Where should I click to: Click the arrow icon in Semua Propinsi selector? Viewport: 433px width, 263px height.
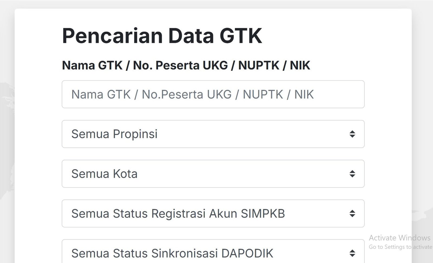click(x=352, y=134)
